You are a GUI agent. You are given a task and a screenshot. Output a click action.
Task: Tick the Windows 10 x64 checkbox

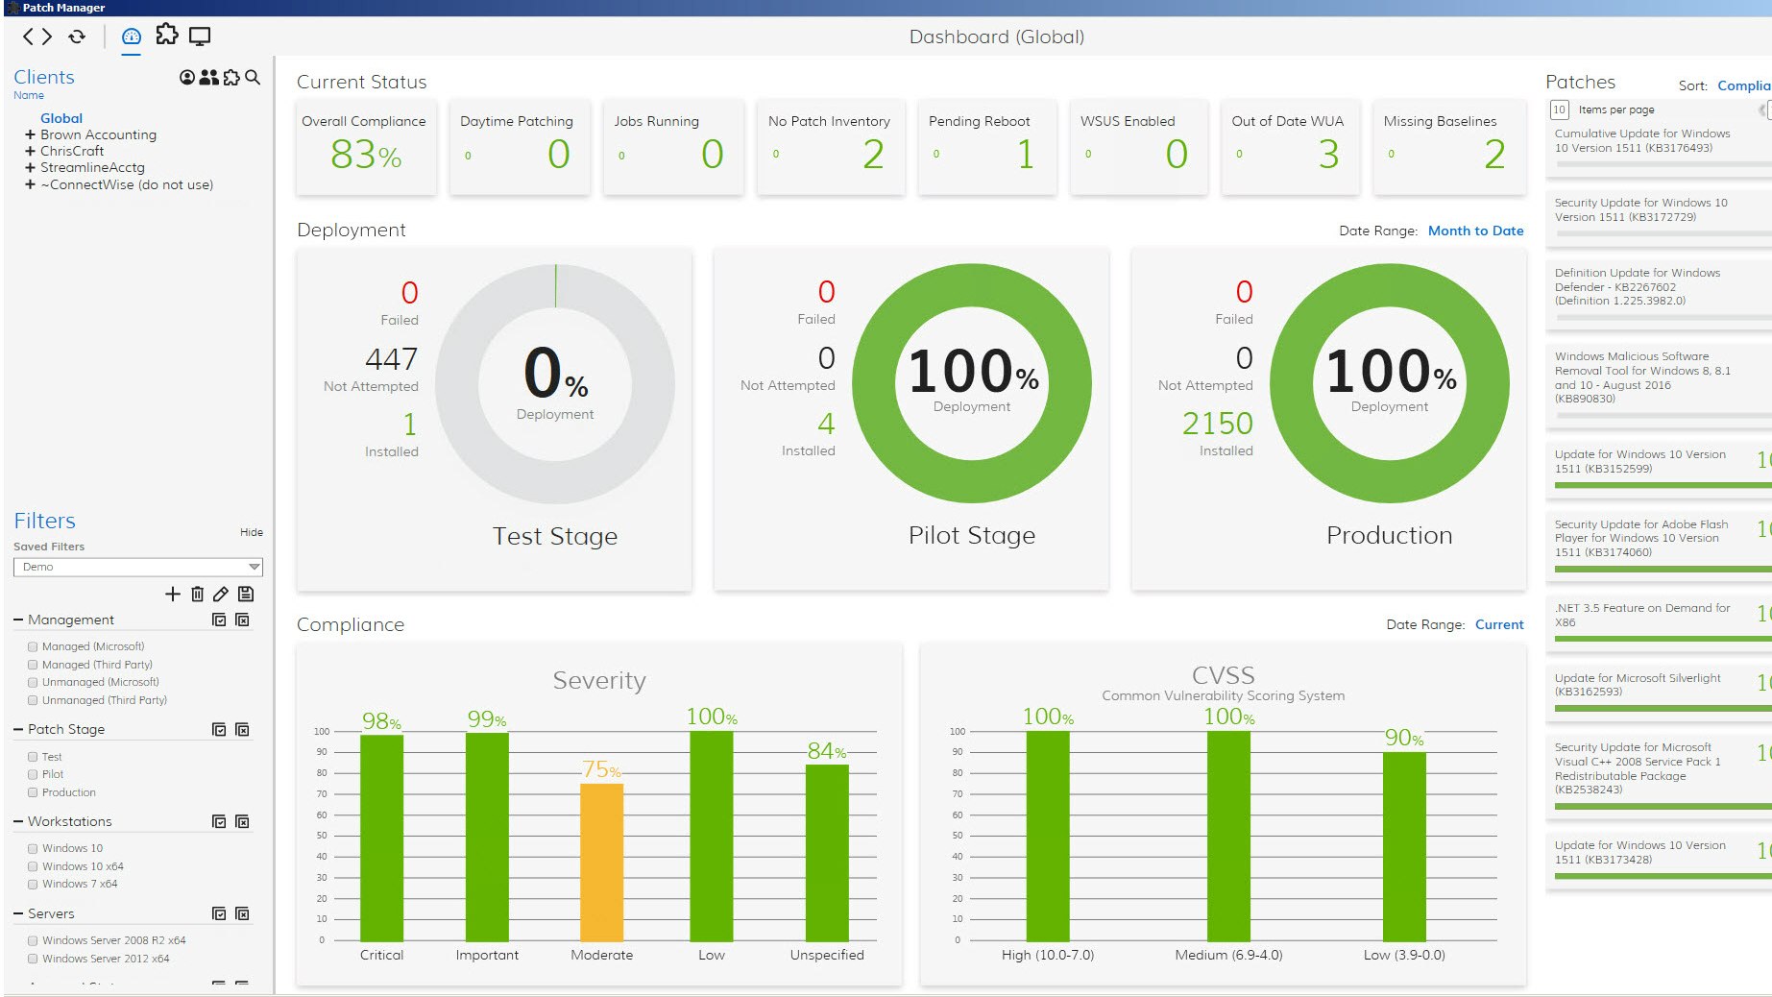[x=33, y=866]
